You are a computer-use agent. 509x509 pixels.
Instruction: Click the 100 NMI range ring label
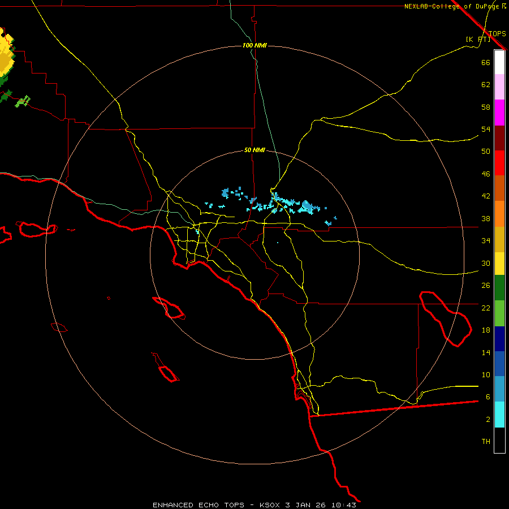(255, 45)
